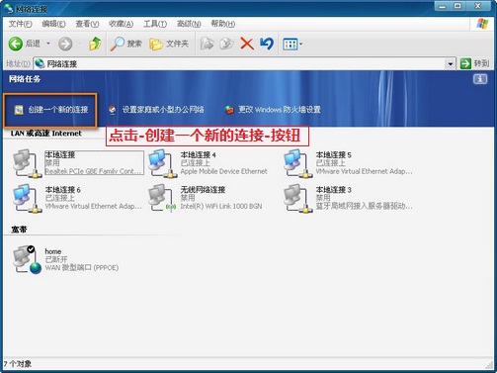
Task: Click the 网络任务 banner heading
Action: tap(25, 79)
